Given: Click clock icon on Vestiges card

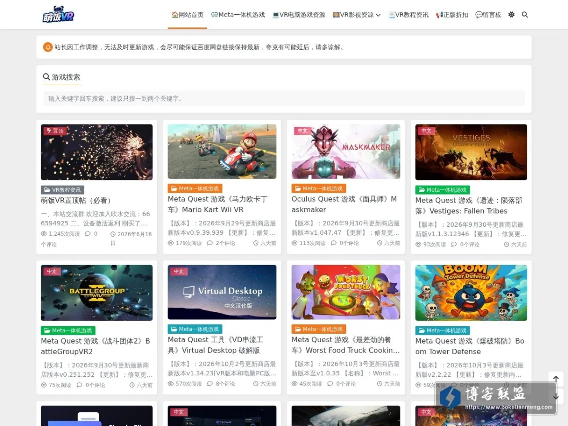Looking at the screenshot, I should 506,244.
